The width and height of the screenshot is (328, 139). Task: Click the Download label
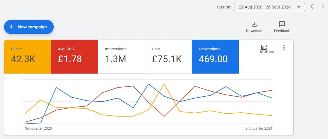[x=254, y=31]
